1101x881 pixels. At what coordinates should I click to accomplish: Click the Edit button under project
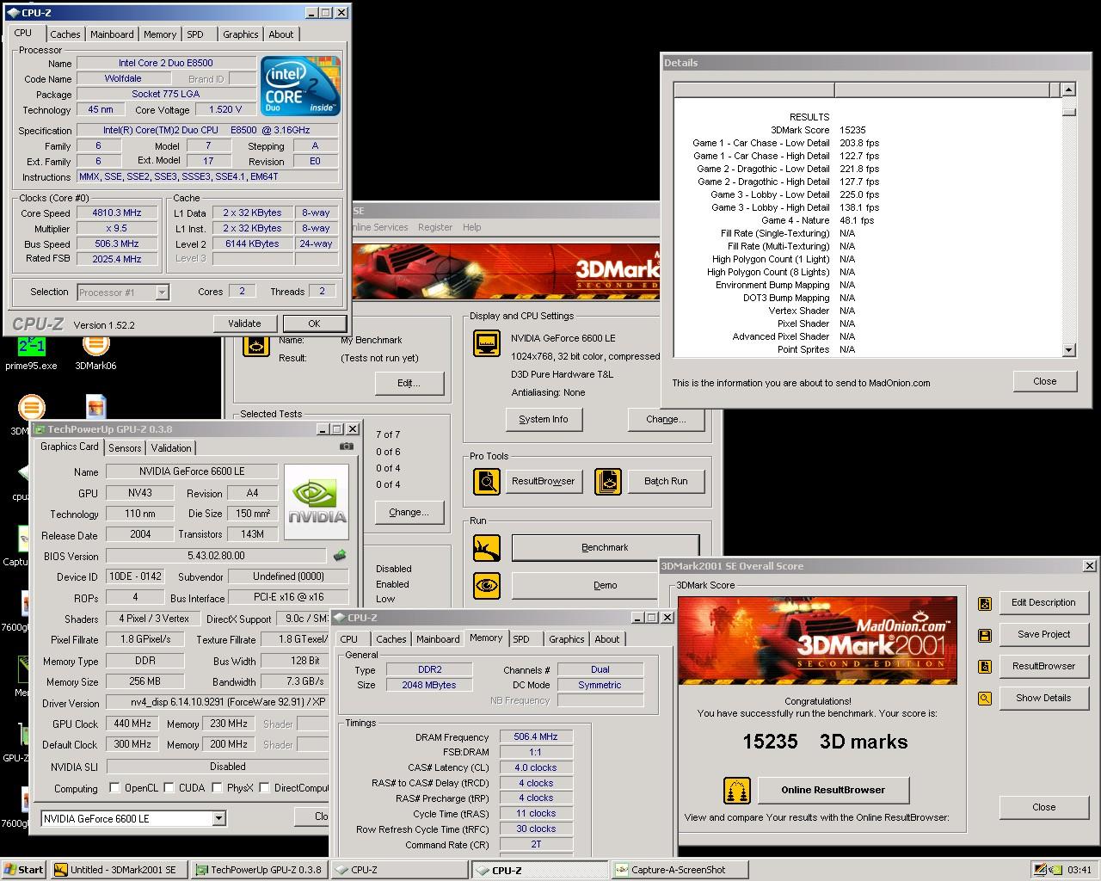tap(408, 383)
